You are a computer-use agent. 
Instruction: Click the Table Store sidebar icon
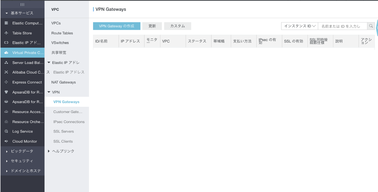(x=6, y=33)
